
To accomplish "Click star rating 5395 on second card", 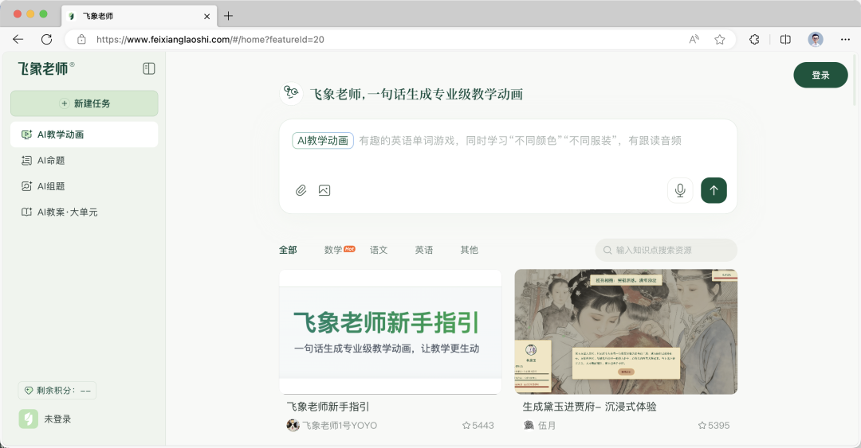I will coord(714,426).
